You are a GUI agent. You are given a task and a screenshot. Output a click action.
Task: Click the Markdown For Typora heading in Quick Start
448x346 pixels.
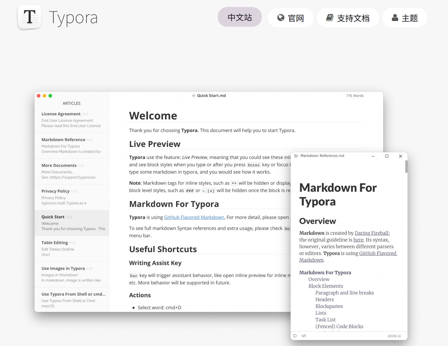[174, 204]
